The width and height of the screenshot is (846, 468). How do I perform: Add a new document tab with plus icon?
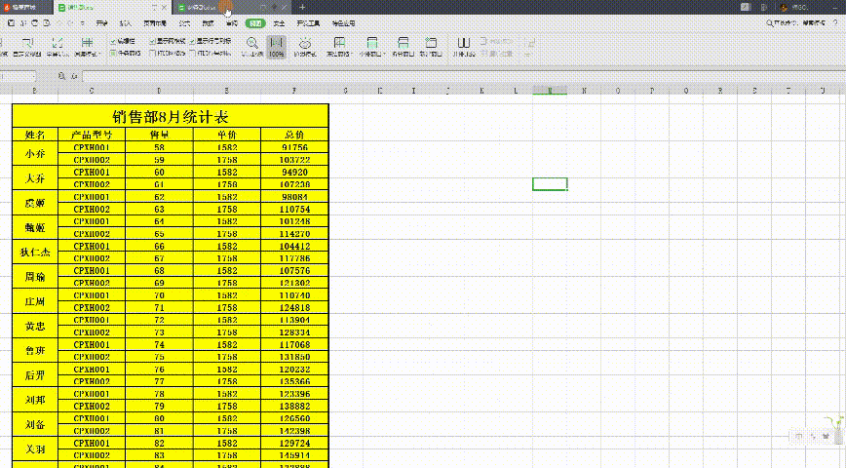point(302,7)
